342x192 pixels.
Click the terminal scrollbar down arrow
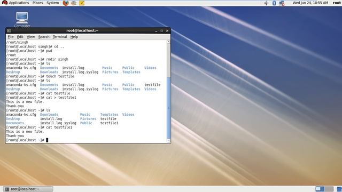169,141
